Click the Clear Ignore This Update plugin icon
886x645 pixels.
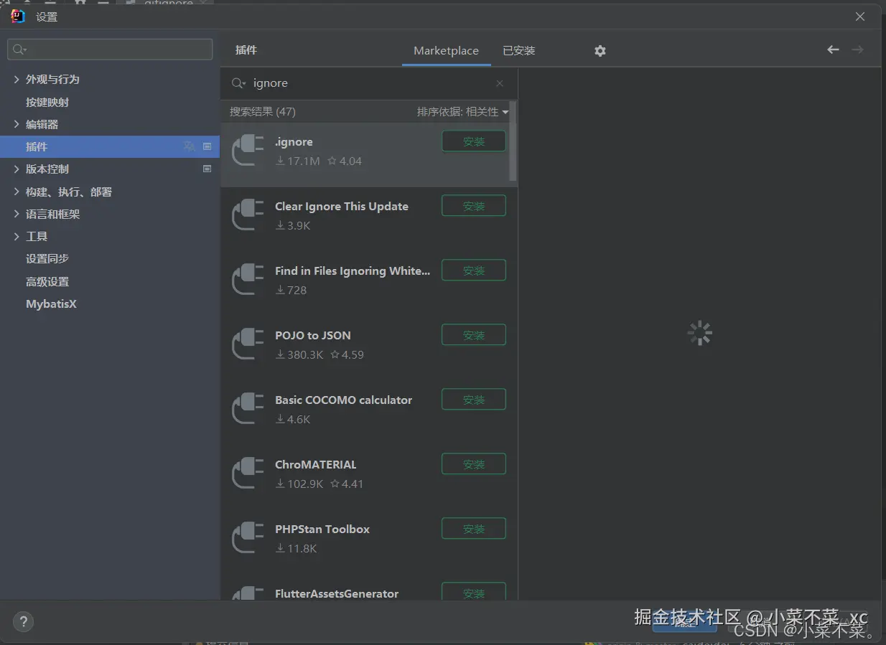[248, 215]
